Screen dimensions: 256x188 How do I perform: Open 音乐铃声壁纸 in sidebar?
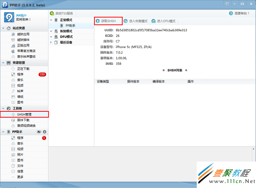point(24,56)
